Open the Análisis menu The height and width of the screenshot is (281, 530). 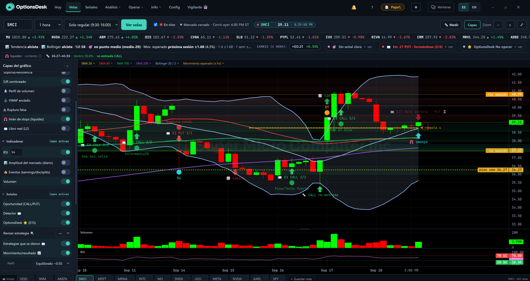113,7
